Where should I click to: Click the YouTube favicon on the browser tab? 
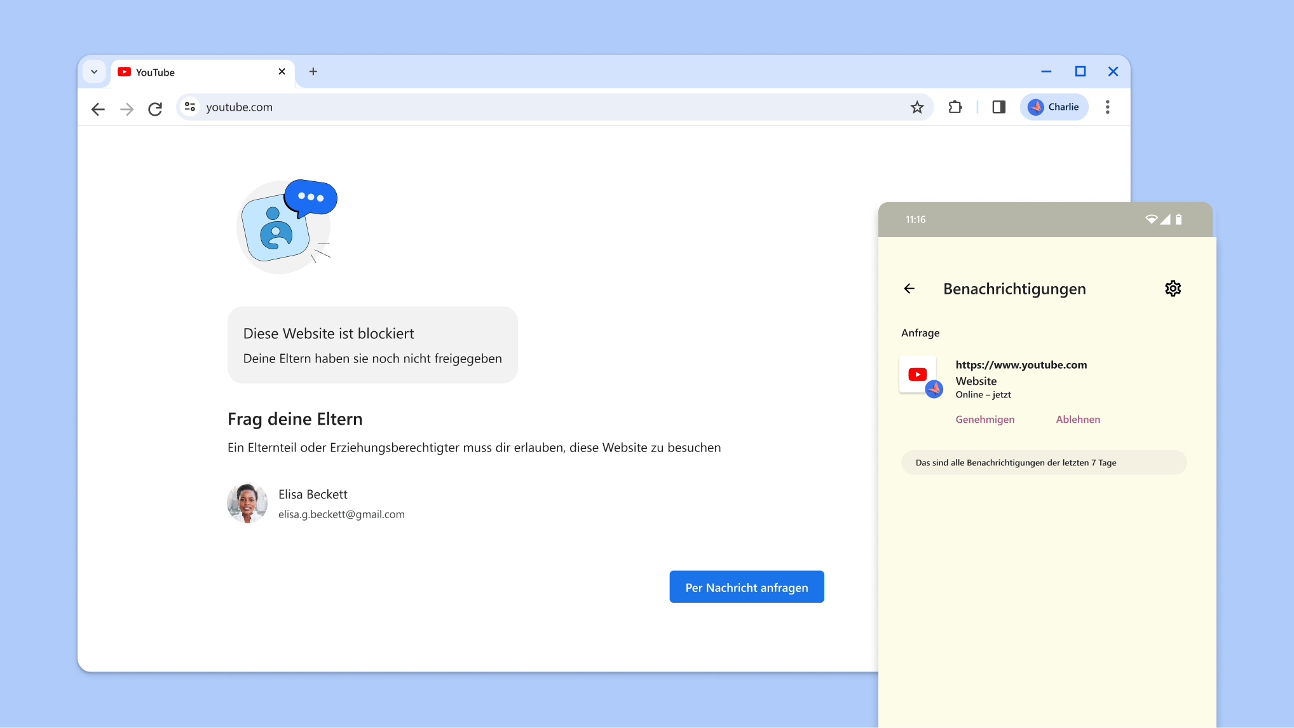click(125, 72)
